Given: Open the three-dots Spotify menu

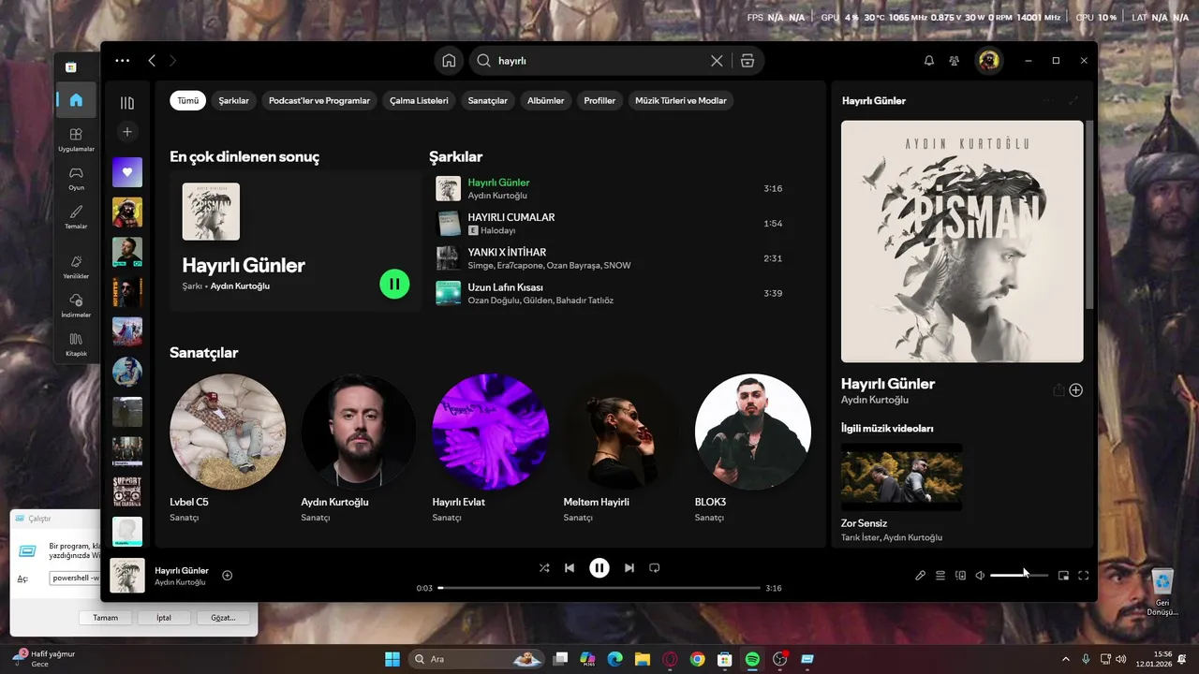Looking at the screenshot, I should pos(123,61).
